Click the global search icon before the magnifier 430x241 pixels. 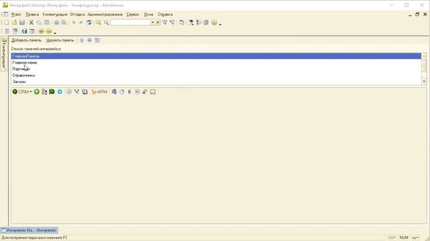coord(98,23)
